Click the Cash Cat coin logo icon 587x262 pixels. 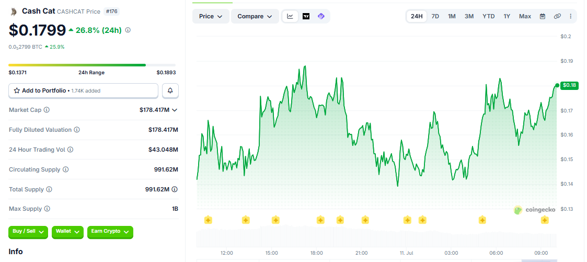click(x=14, y=12)
